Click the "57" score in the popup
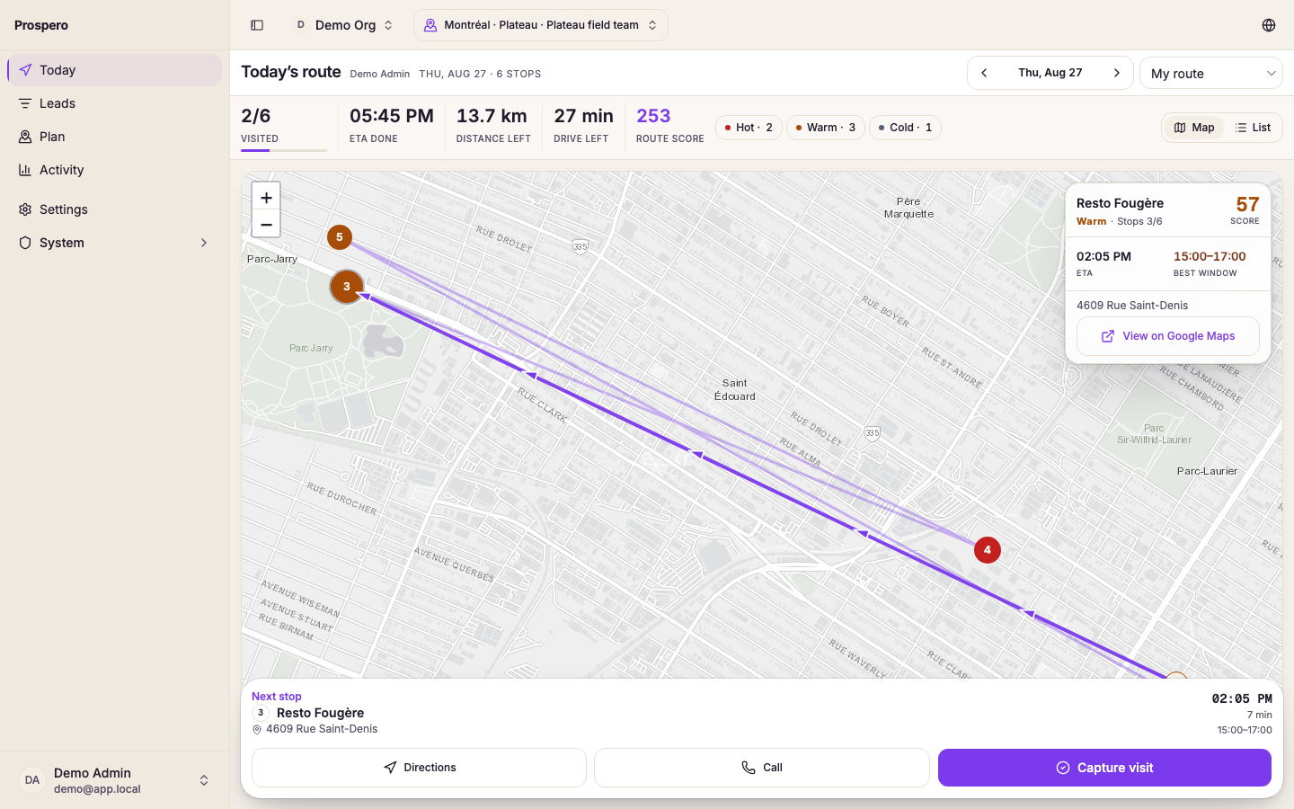The height and width of the screenshot is (809, 1294). tap(1248, 205)
